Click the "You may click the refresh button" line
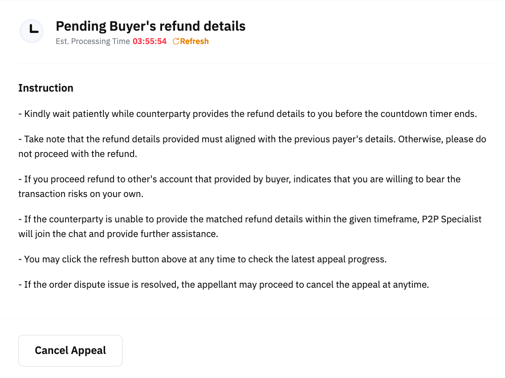Viewport: 505px width, 378px height. [202, 259]
